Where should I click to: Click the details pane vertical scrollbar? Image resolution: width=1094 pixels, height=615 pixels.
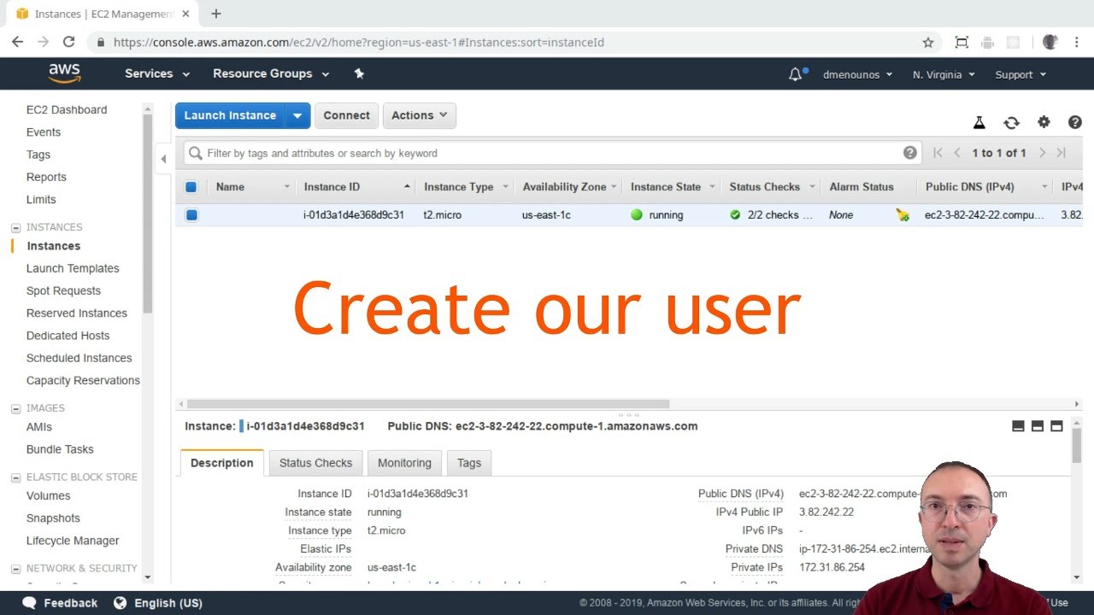[x=1076, y=444]
